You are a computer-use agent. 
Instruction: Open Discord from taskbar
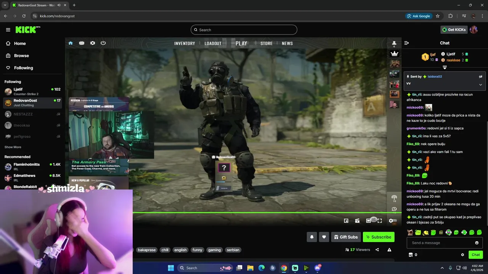point(318,268)
